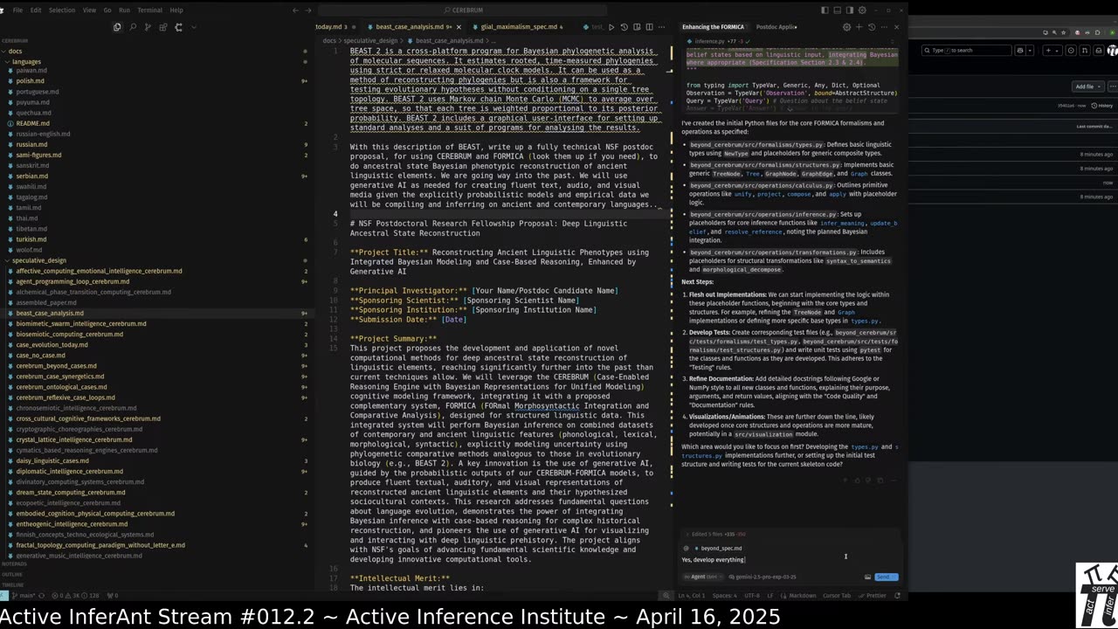Collapse the languages folder
The height and width of the screenshot is (629, 1118).
tap(26, 62)
